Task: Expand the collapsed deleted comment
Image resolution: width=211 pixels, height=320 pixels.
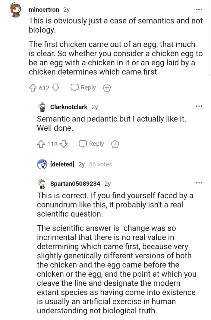Action: pyautogui.click(x=62, y=164)
